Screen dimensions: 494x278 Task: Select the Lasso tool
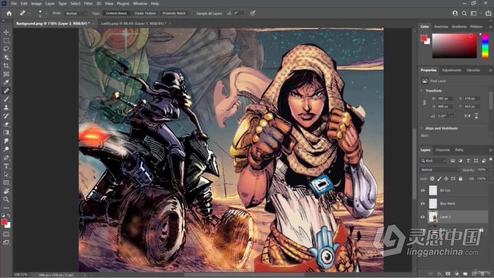click(x=6, y=49)
